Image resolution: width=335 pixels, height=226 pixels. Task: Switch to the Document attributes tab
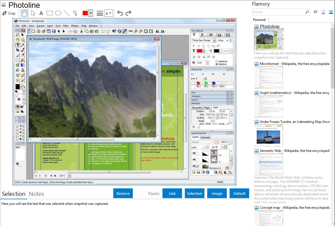click(197, 108)
